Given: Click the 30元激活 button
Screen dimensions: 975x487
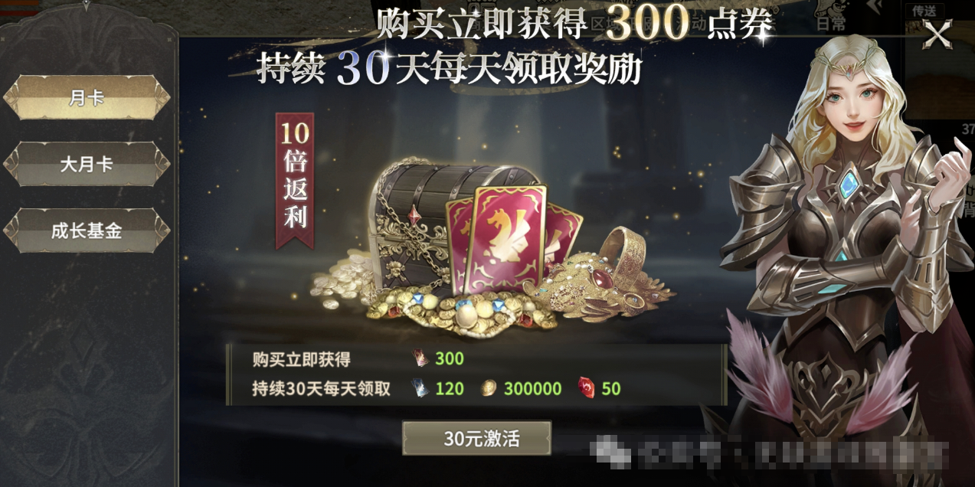Looking at the screenshot, I should point(476,439).
